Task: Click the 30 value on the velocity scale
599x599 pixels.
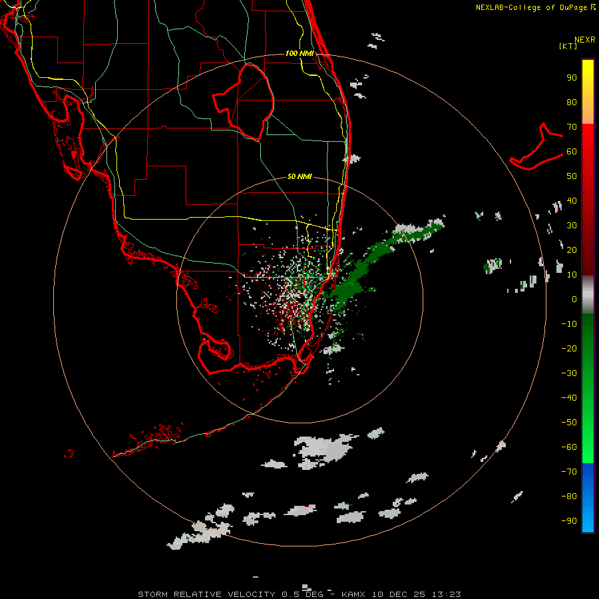Action: coord(572,226)
